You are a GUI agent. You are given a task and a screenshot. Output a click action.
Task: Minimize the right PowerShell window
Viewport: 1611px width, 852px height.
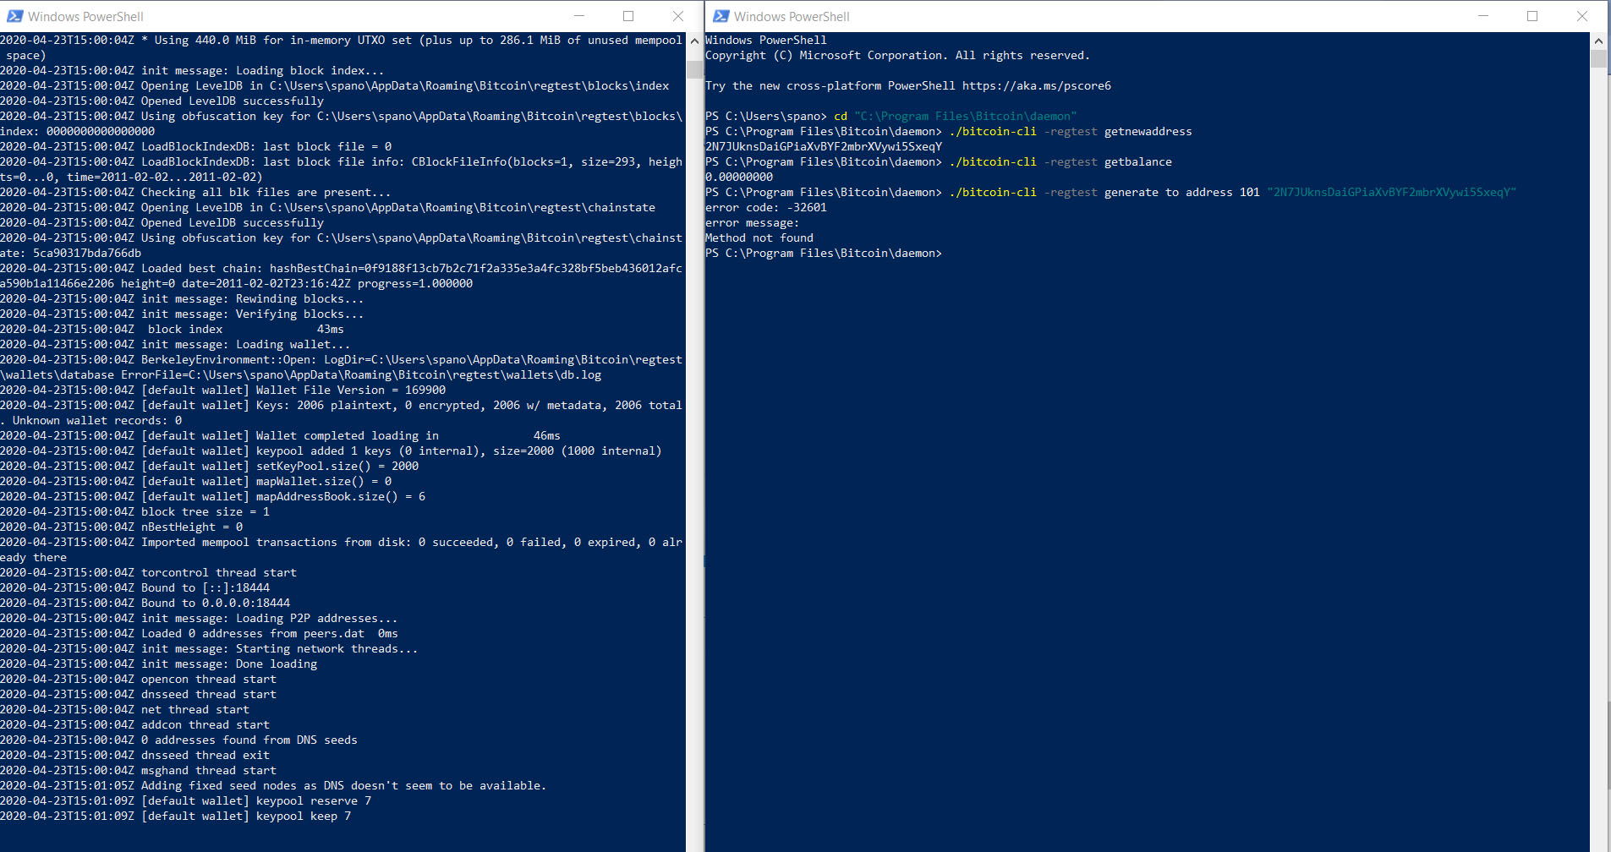[1483, 16]
